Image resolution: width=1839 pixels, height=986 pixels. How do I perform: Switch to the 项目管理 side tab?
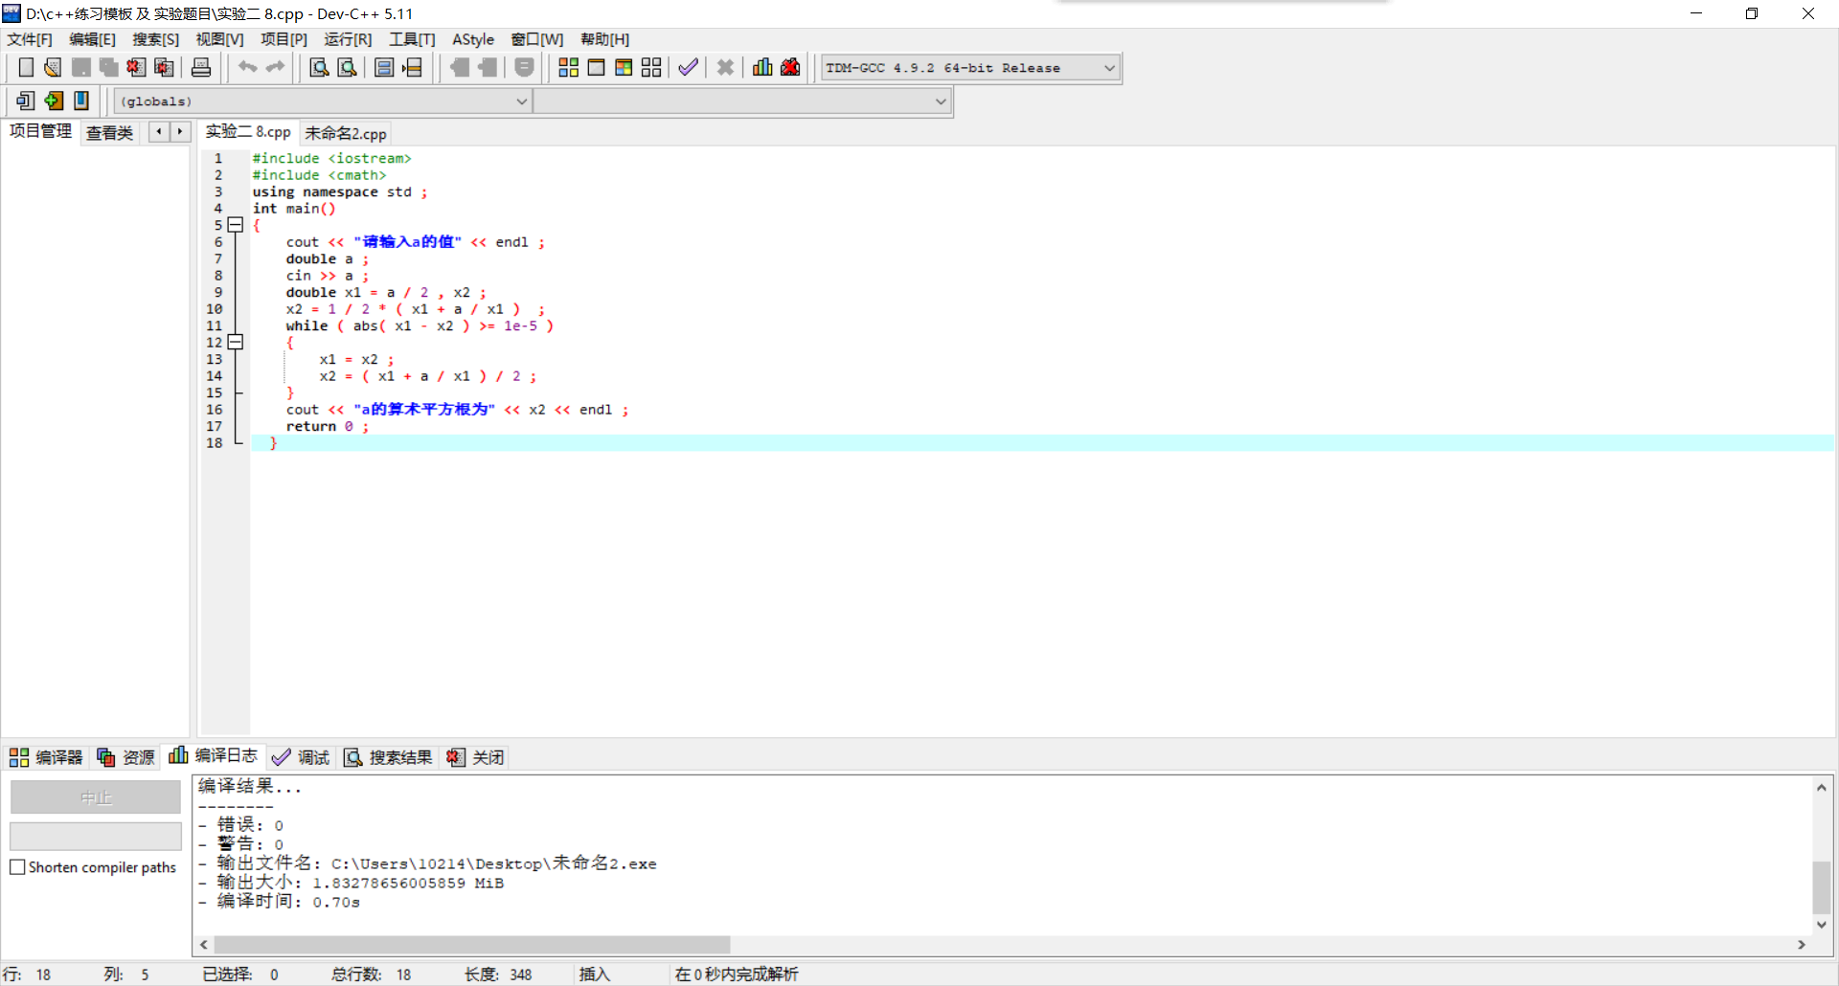pyautogui.click(x=40, y=131)
